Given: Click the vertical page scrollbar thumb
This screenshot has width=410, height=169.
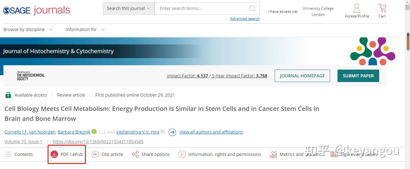Looking at the screenshot, I should tap(408, 41).
